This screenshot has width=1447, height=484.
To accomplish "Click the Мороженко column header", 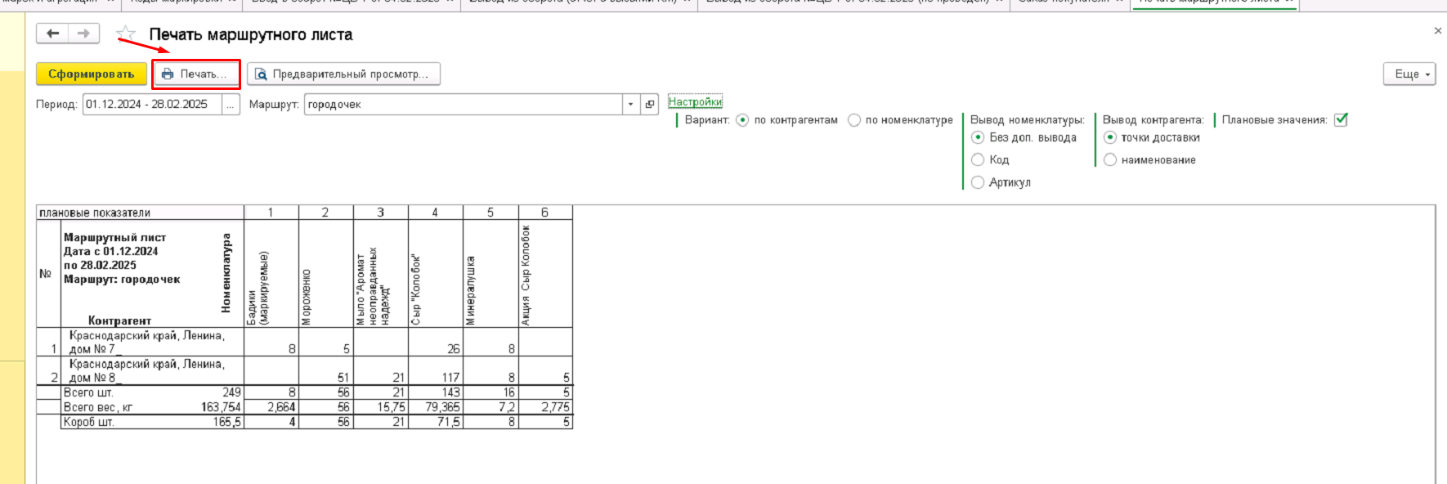I will [326, 274].
